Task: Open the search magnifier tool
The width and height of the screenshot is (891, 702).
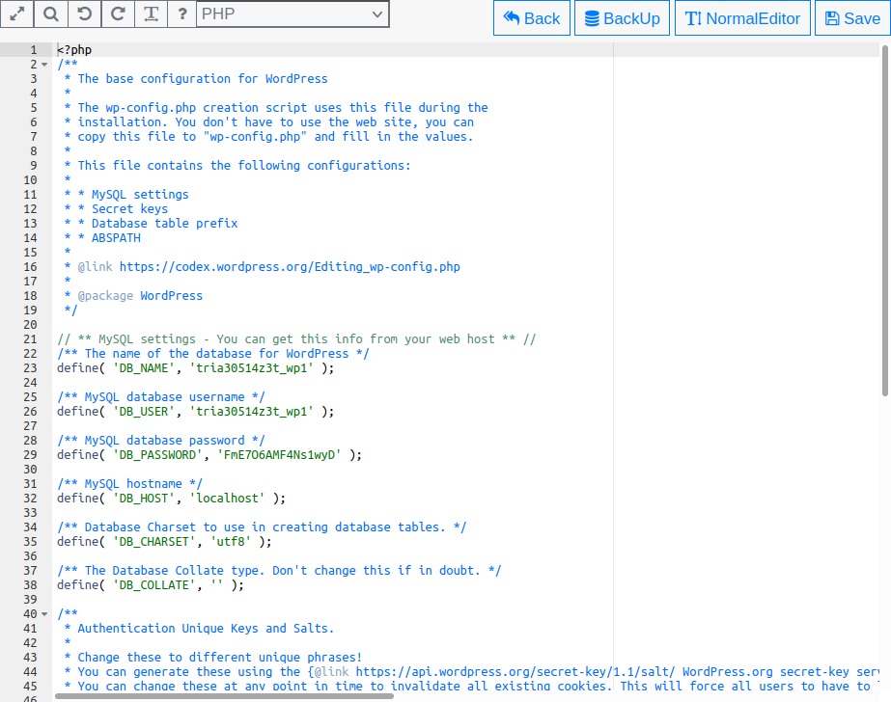Action: (50, 14)
